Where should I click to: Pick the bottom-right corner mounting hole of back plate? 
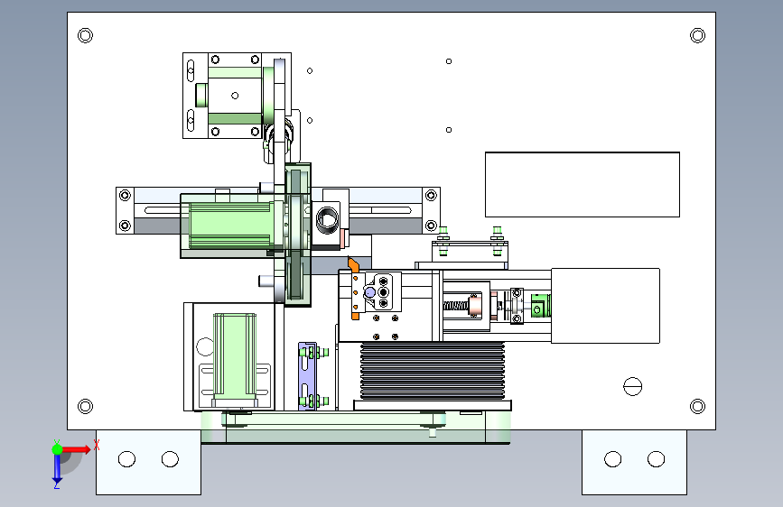697,406
